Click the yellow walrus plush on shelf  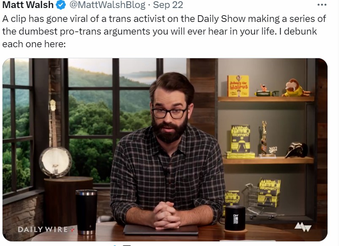click(x=295, y=88)
